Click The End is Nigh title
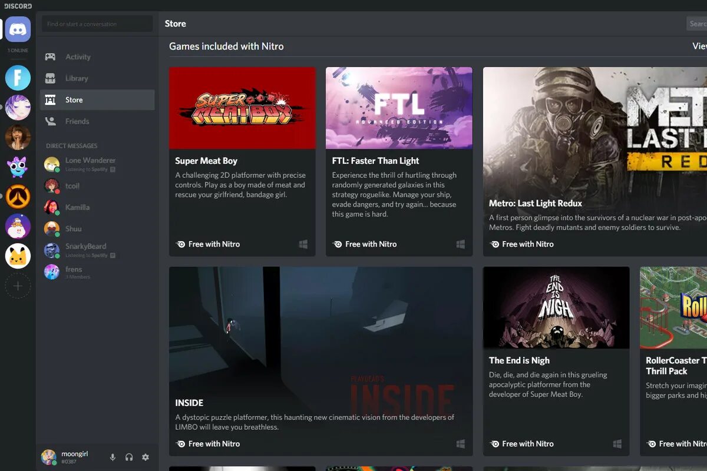This screenshot has height=471, width=707. pos(519,360)
